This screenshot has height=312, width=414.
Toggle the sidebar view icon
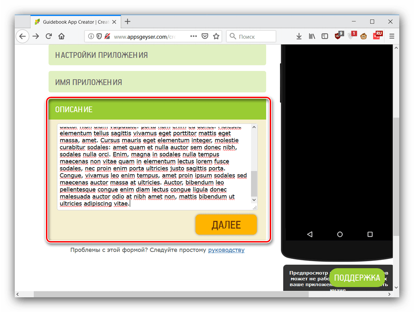(325, 37)
